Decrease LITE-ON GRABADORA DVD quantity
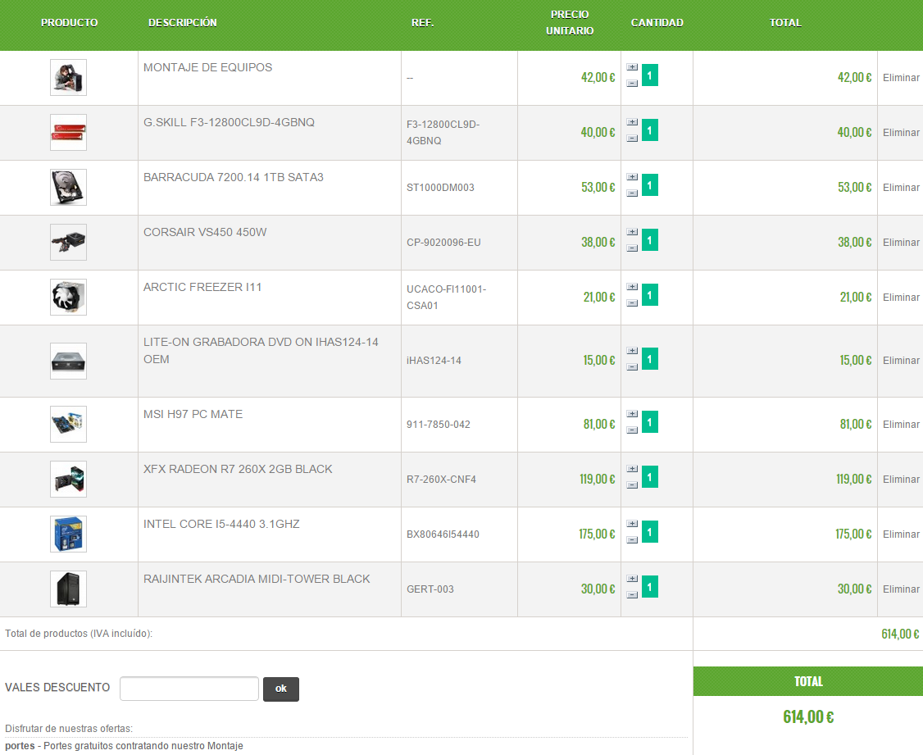 tap(632, 367)
